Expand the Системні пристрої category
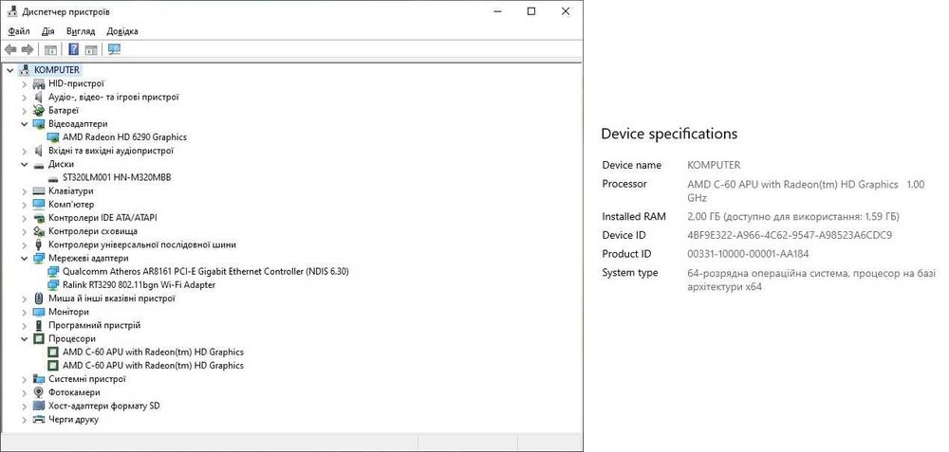Viewport: 949px width, 452px height. pyautogui.click(x=25, y=379)
